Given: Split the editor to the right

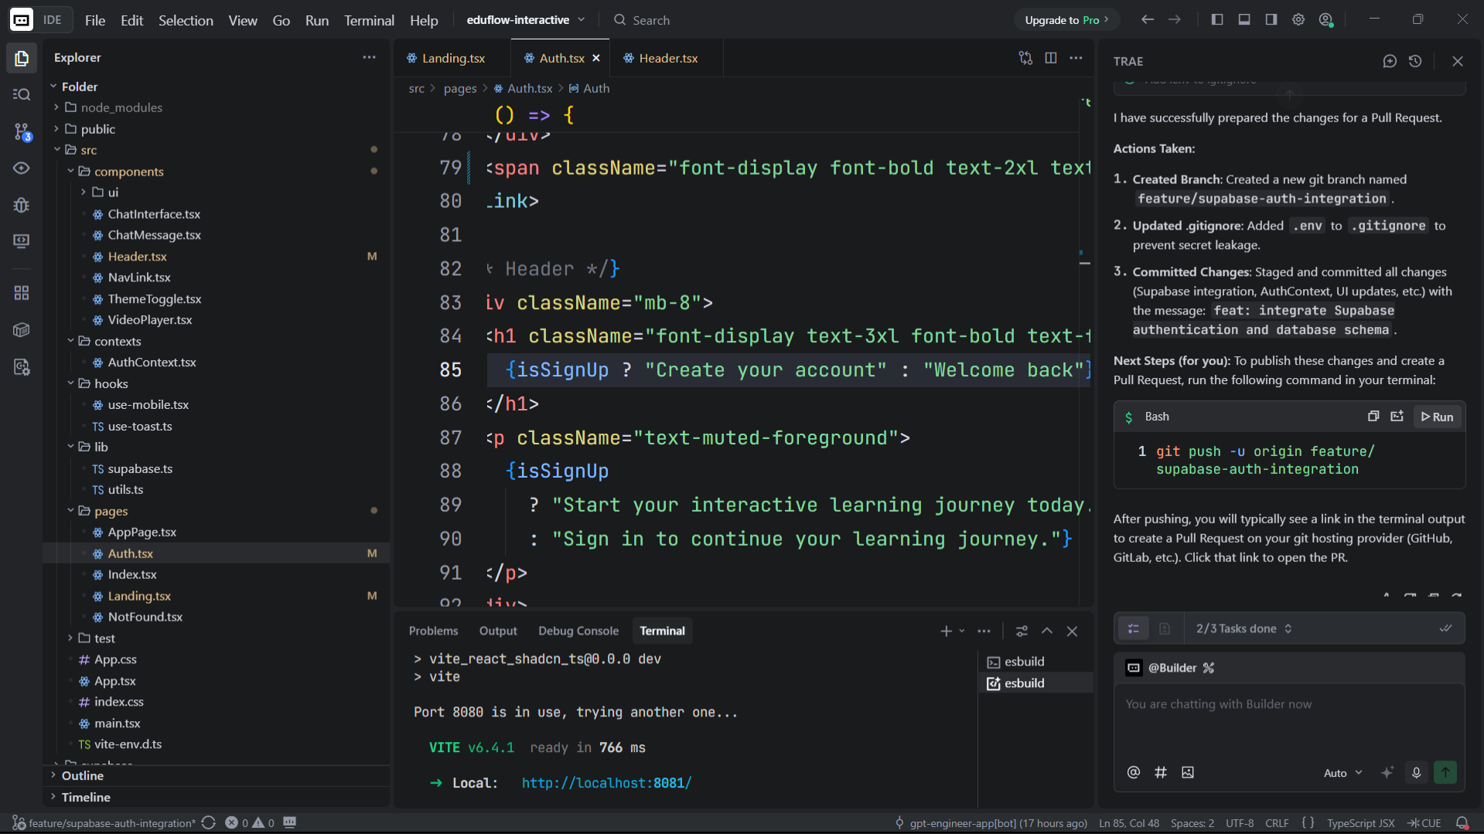Looking at the screenshot, I should pyautogui.click(x=1051, y=58).
